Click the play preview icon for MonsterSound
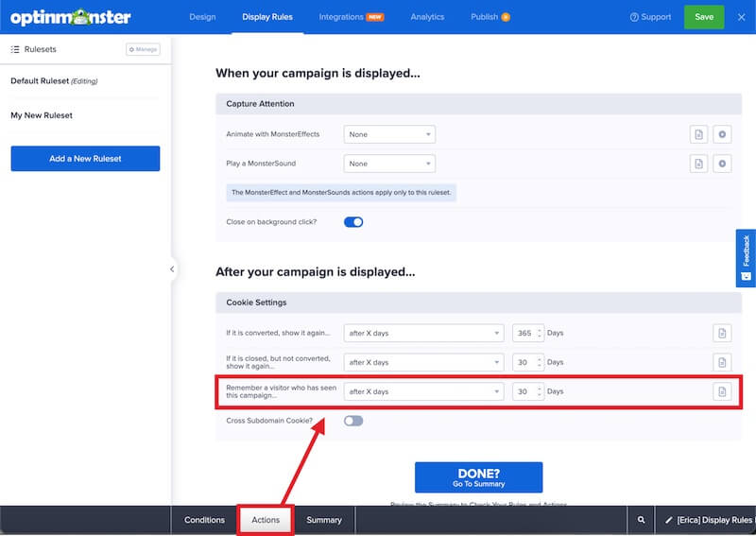This screenshot has height=536, width=756. [722, 164]
